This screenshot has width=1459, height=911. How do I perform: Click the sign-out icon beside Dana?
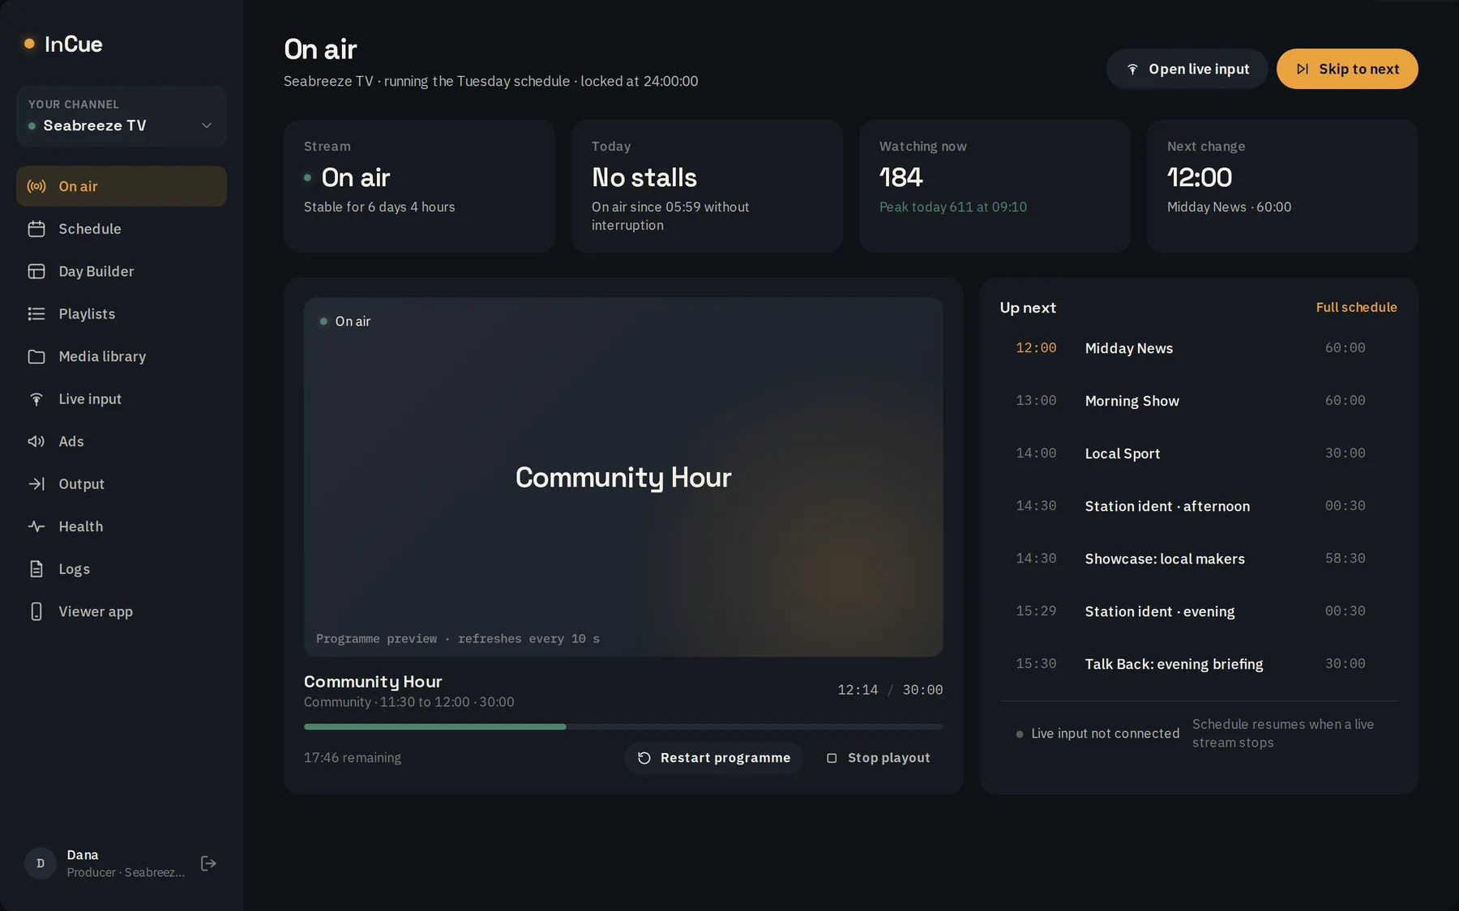point(208,863)
